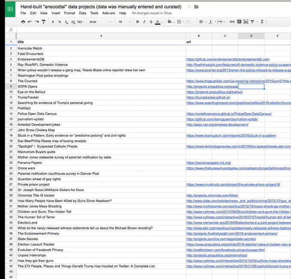Open the panamapapers.icij.org link
The height and width of the screenshot is (279, 291).
pyautogui.click(x=208, y=163)
